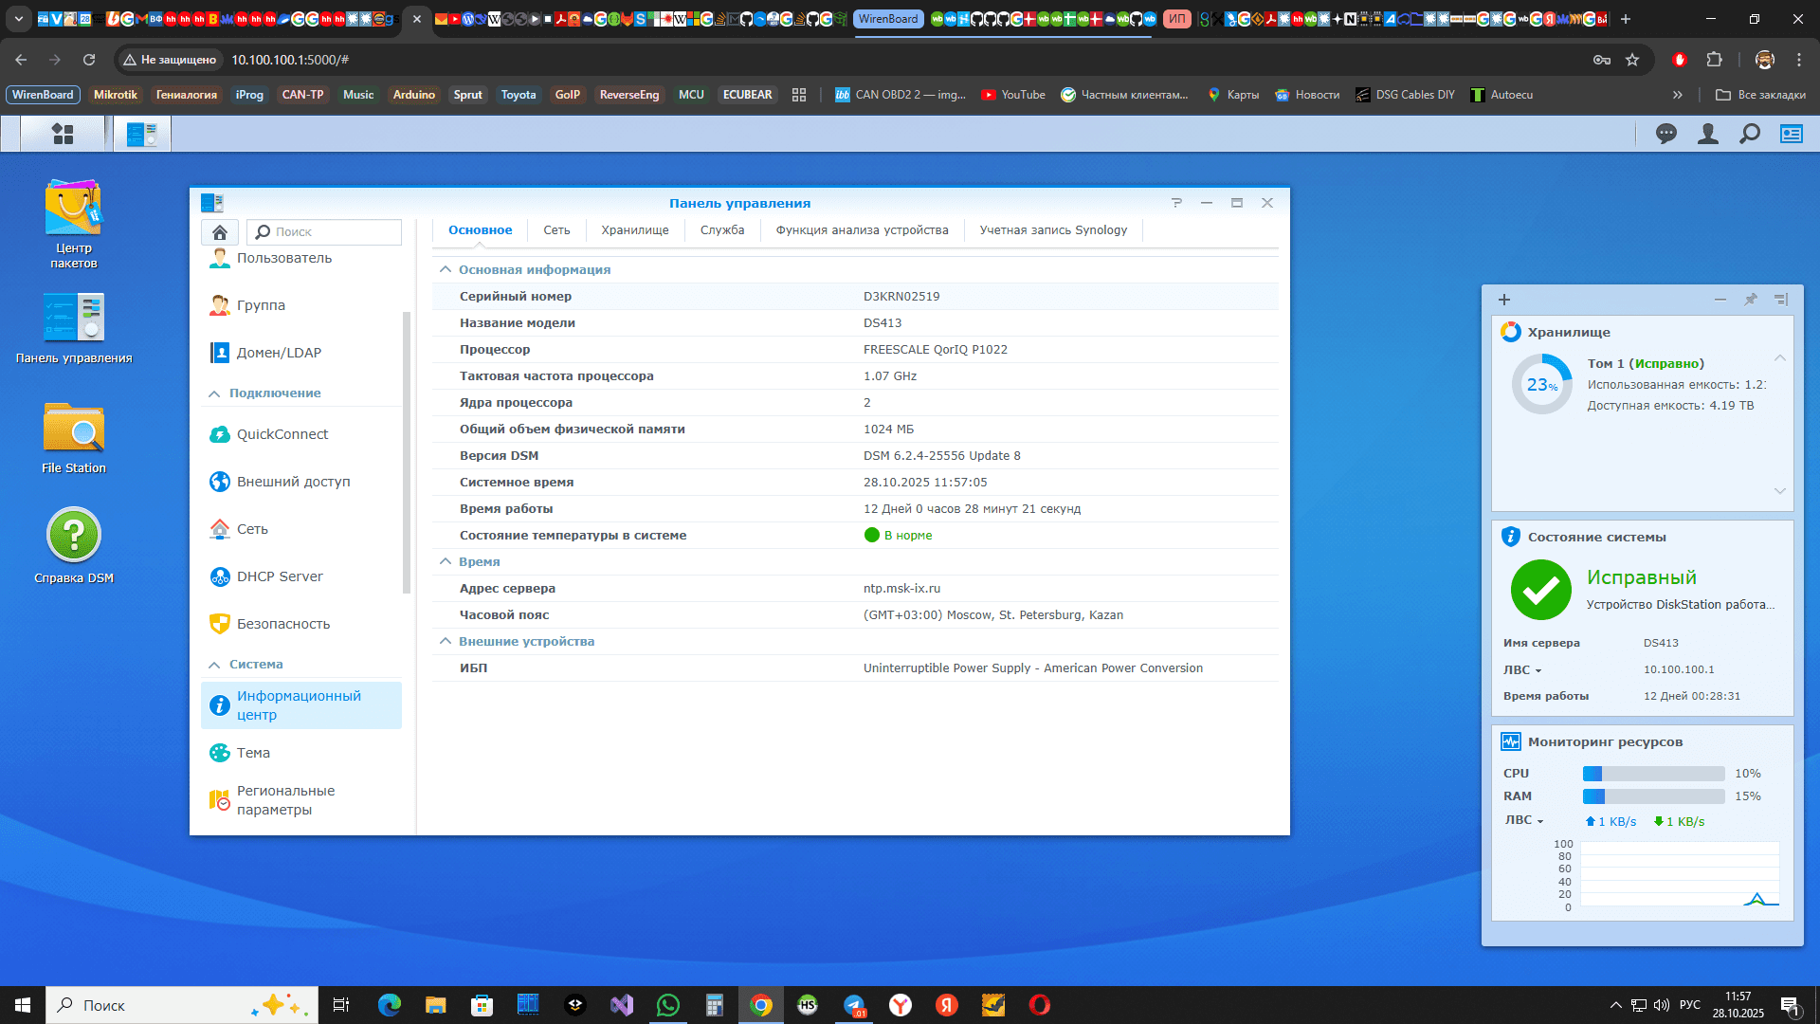Screen dimensions: 1820x1024
Task: Open the ЛВС dropdown in resource monitor
Action: click(x=1523, y=820)
